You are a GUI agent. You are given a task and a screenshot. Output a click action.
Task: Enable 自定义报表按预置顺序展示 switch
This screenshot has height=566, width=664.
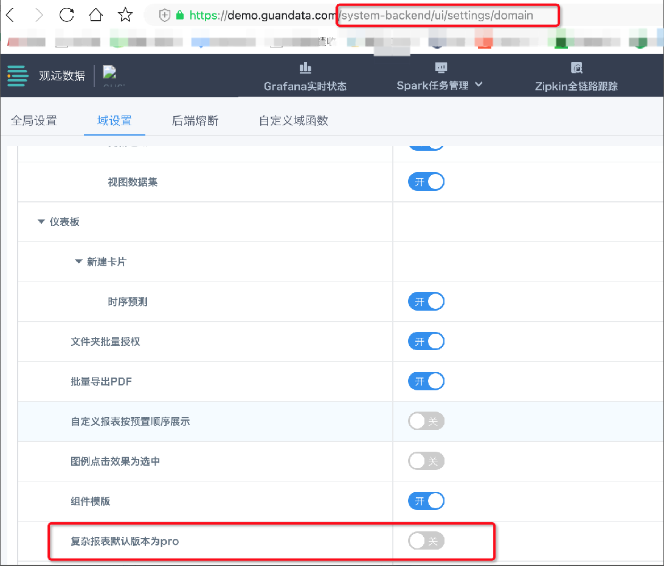[426, 421]
